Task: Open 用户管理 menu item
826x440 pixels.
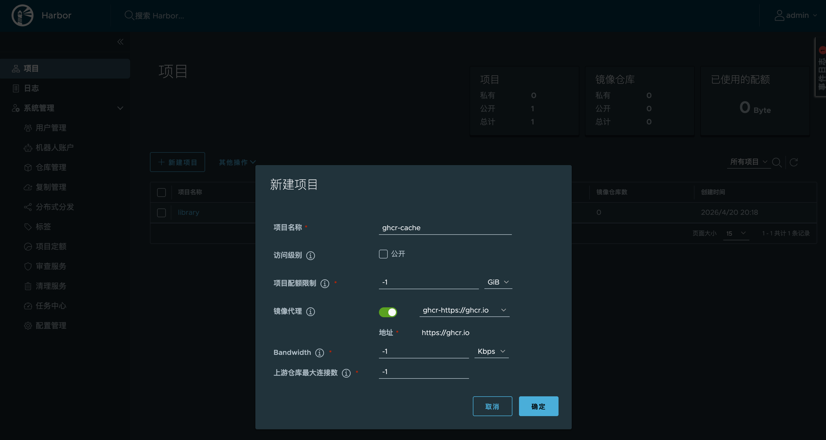Action: coord(51,128)
